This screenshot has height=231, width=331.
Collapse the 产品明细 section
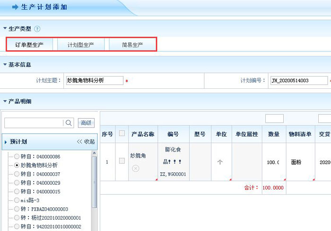pyautogui.click(x=5, y=101)
